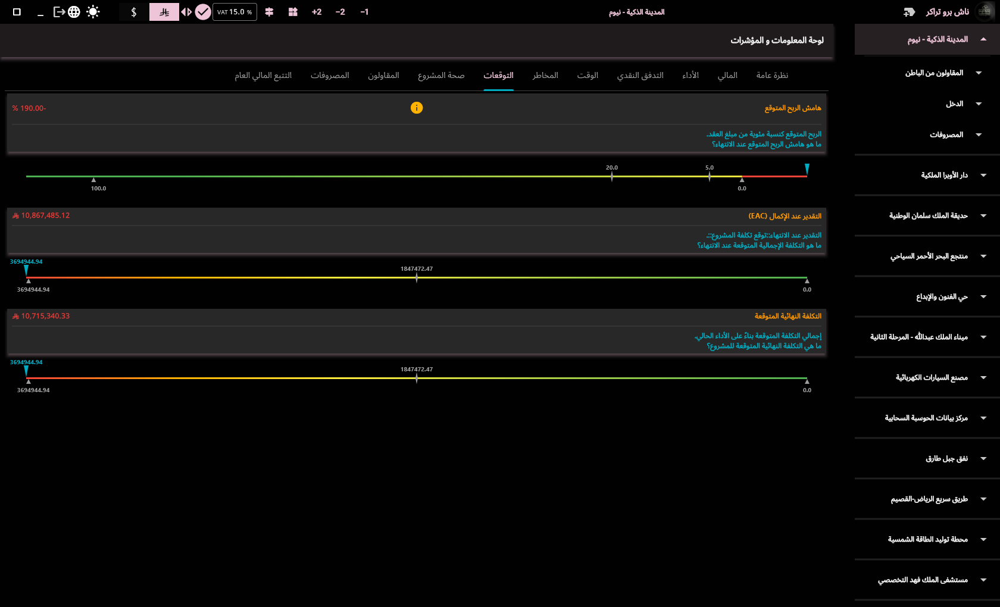This screenshot has height=607, width=1000.
Task: Click the 10,715,340.33 value
Action: pyautogui.click(x=41, y=316)
